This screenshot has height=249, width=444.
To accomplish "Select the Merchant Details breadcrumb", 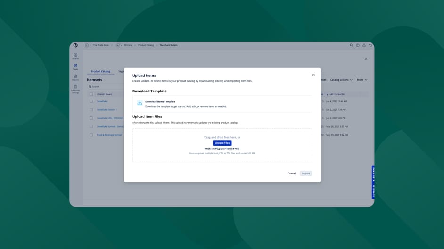I will pos(169,45).
